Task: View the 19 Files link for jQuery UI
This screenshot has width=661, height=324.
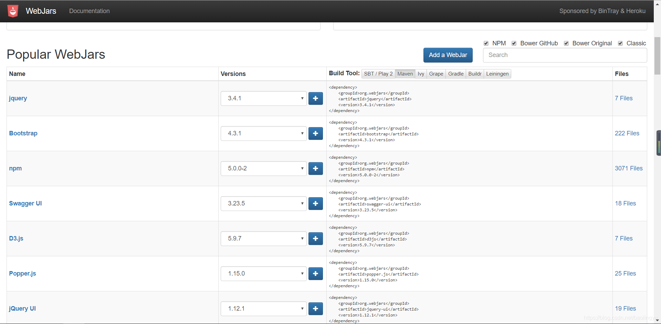Action: click(x=626, y=309)
